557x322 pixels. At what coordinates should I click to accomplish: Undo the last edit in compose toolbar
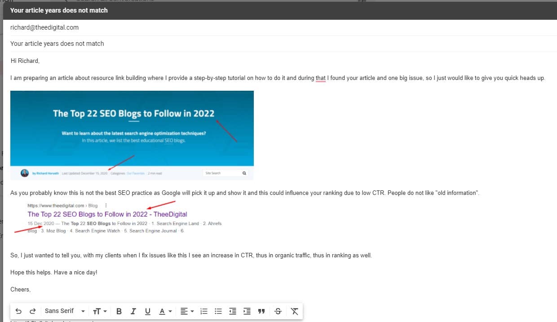18,311
